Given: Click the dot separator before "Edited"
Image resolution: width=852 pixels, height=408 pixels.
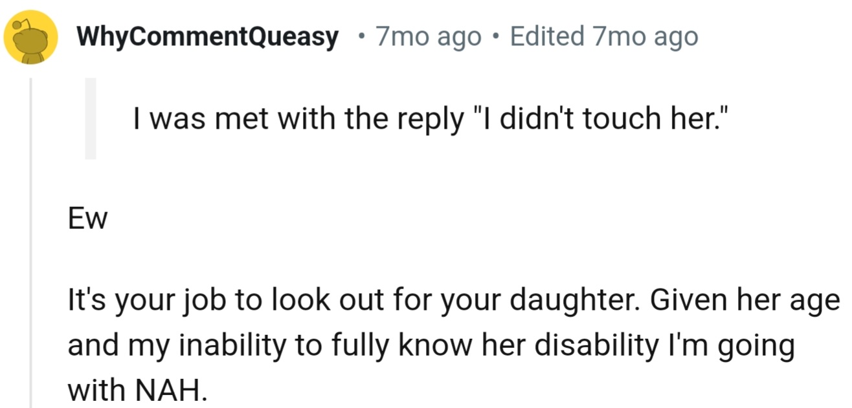Looking at the screenshot, I should coord(495,38).
